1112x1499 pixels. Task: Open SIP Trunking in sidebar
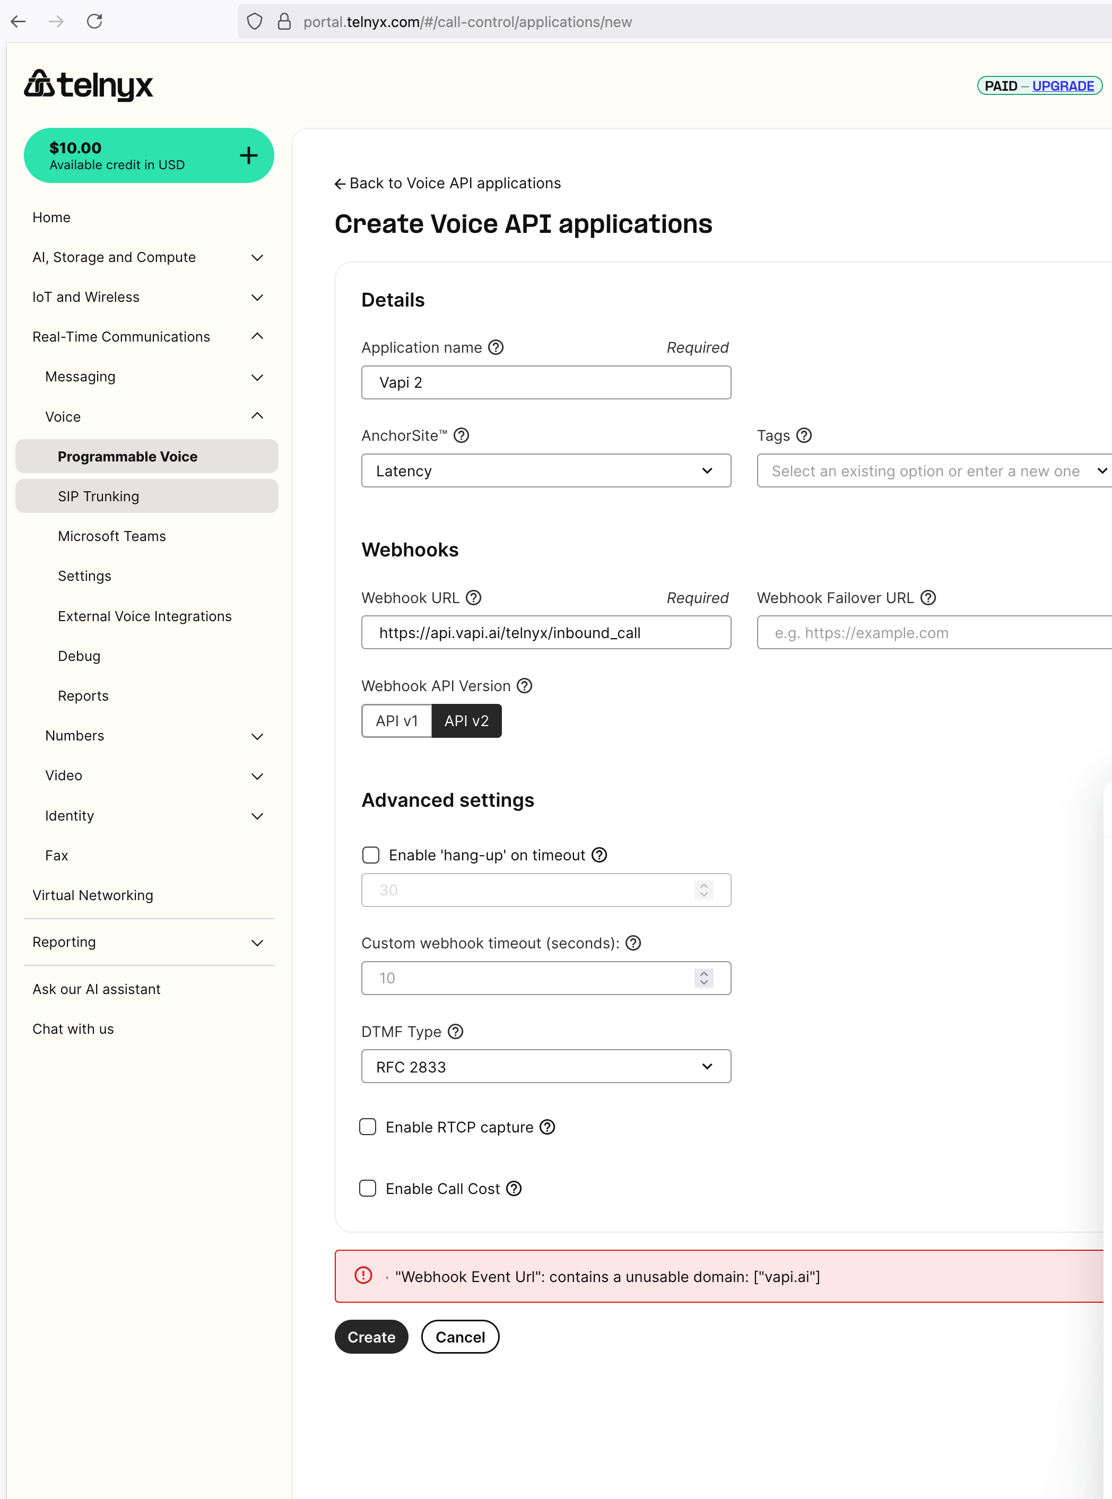click(98, 496)
